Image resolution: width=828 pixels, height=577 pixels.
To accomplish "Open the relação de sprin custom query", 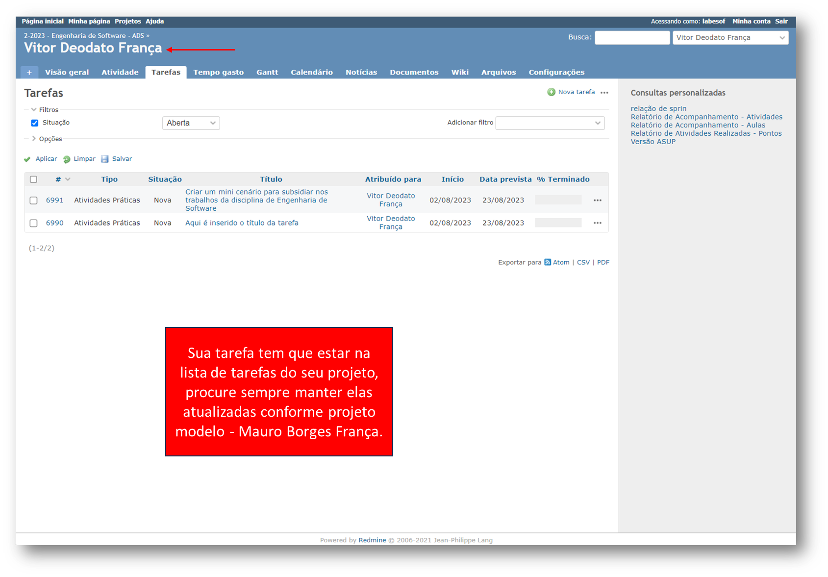I will pyautogui.click(x=658, y=109).
